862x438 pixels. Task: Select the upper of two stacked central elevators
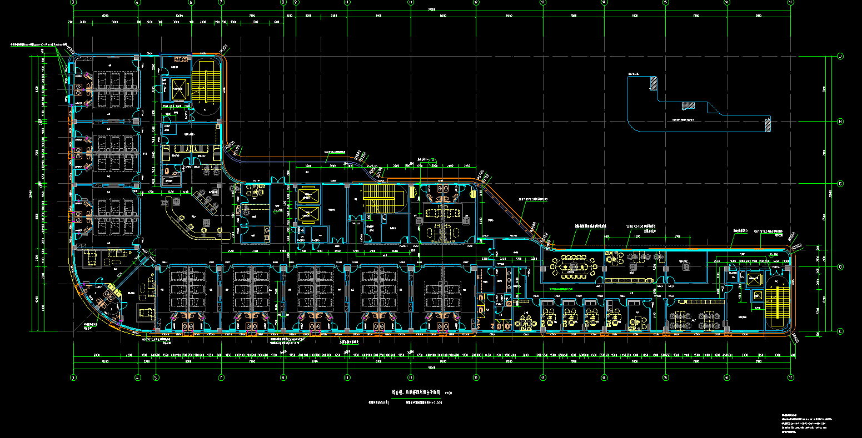[x=309, y=195]
